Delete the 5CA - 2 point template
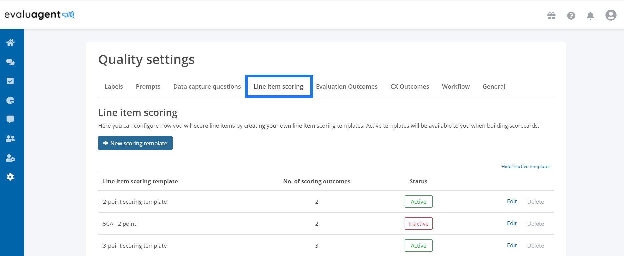624x256 pixels. pyautogui.click(x=535, y=224)
